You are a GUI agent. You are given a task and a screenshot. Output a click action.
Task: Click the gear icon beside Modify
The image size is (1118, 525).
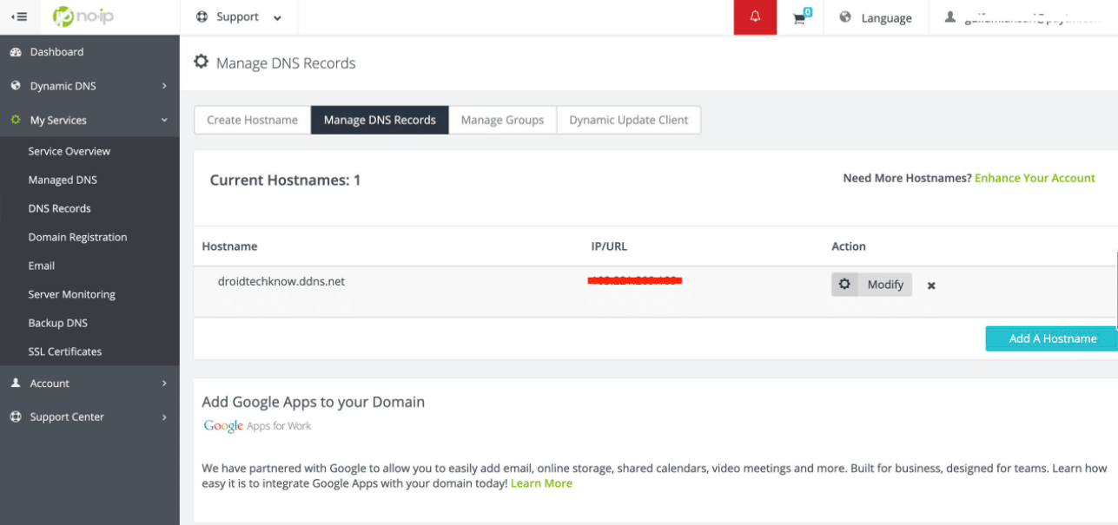click(844, 284)
